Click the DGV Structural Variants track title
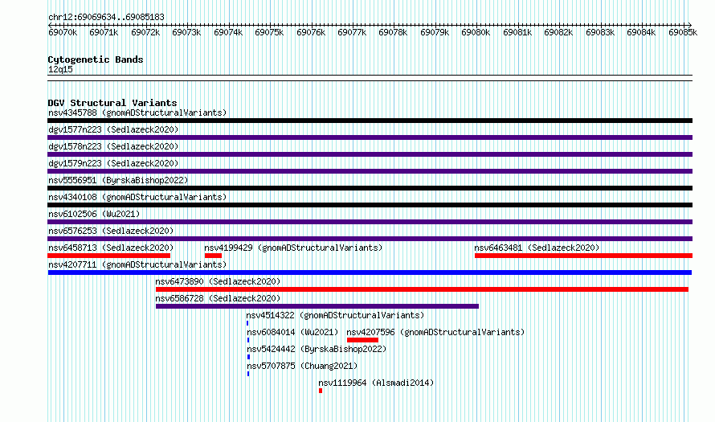Image resolution: width=715 pixels, height=422 pixels. (x=112, y=103)
